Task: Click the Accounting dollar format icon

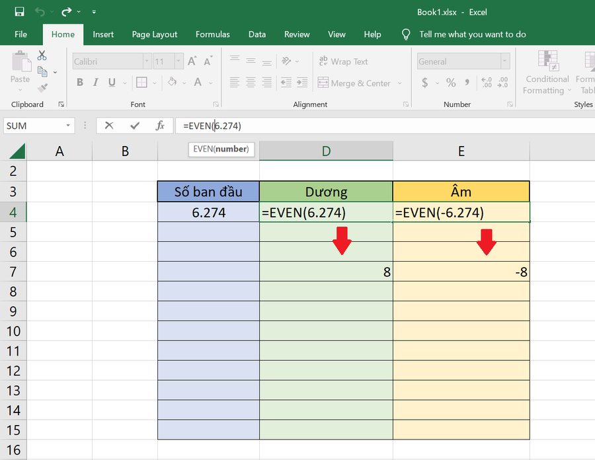Action: [x=425, y=83]
